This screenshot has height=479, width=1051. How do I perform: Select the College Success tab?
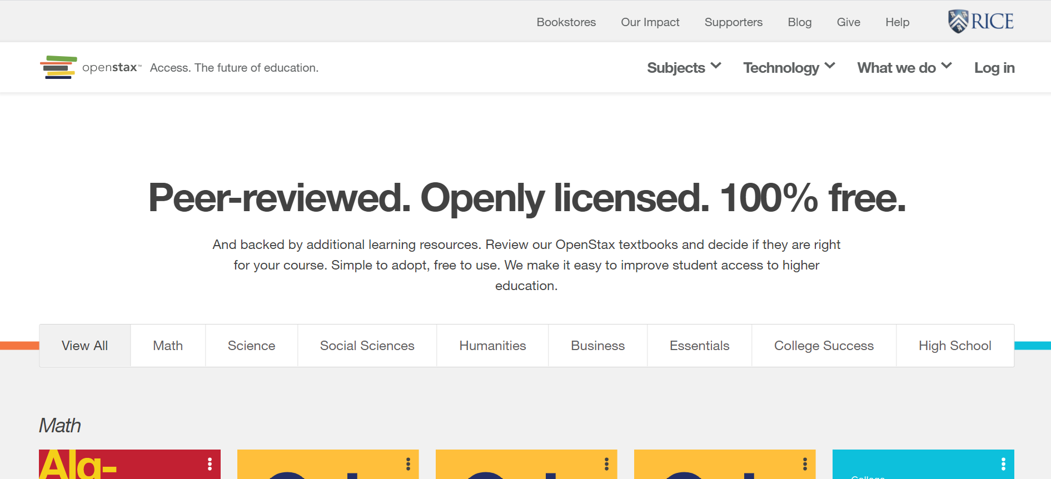(x=824, y=346)
